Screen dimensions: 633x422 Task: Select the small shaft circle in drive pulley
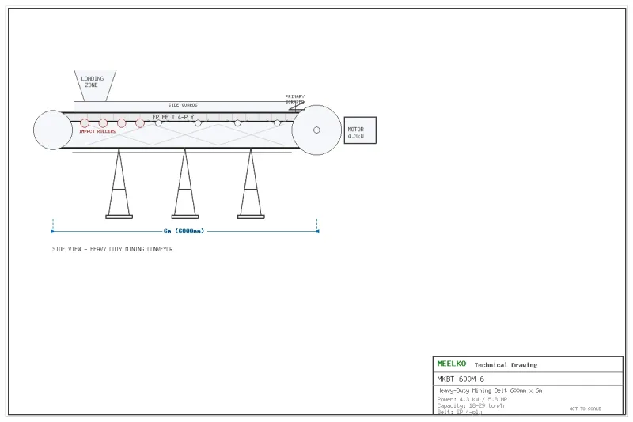point(317,130)
